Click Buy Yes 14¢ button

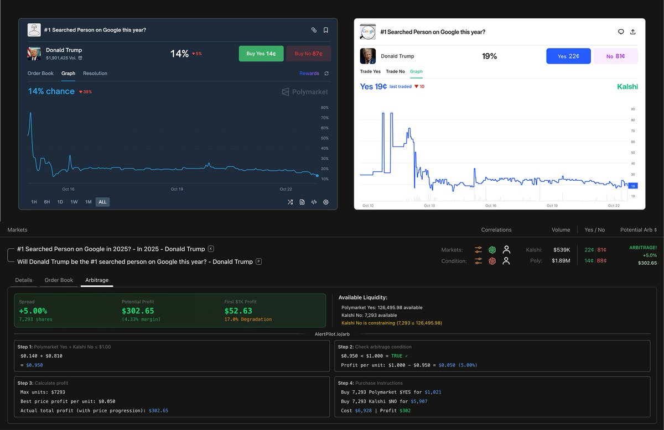(261, 54)
